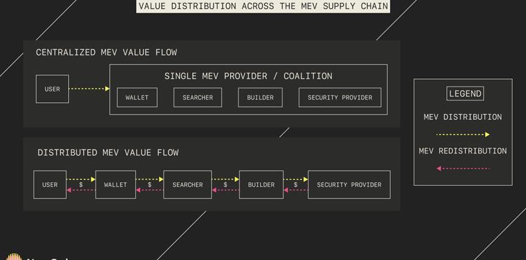The image size is (526, 260).
Task: Click the pink MEV redistribution arrow in legend
Action: pyautogui.click(x=463, y=168)
